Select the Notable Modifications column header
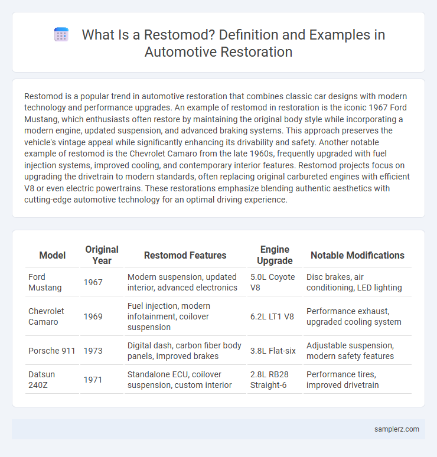Viewport: 437px width, 457px height. point(357,255)
